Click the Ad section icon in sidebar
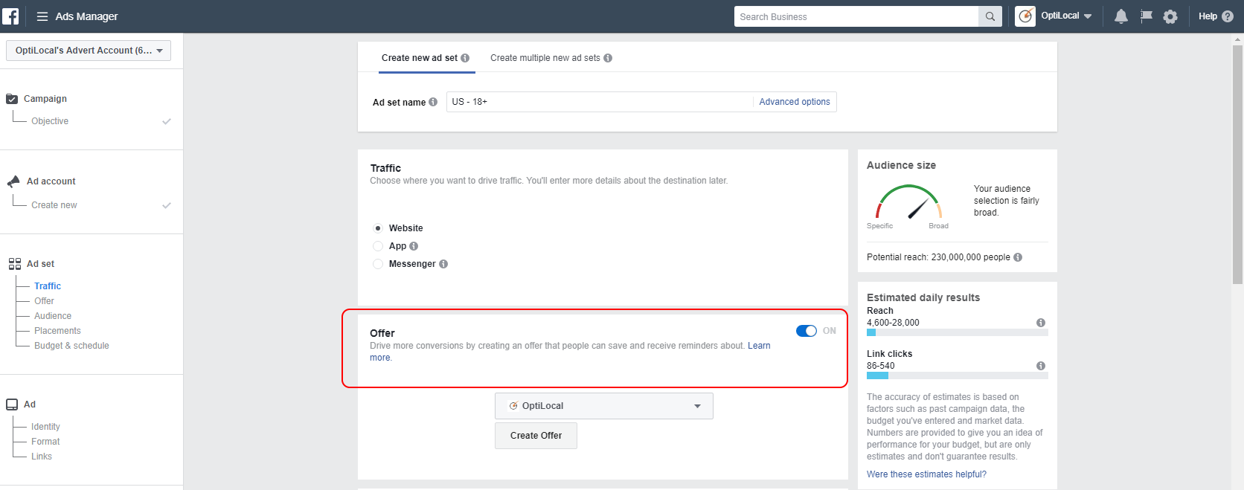The image size is (1244, 490). 12,404
